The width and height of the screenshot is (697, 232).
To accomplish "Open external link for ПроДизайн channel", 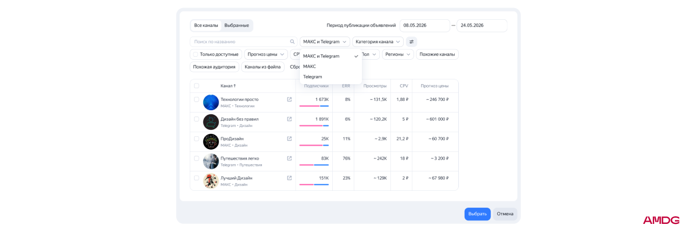I will [289, 139].
